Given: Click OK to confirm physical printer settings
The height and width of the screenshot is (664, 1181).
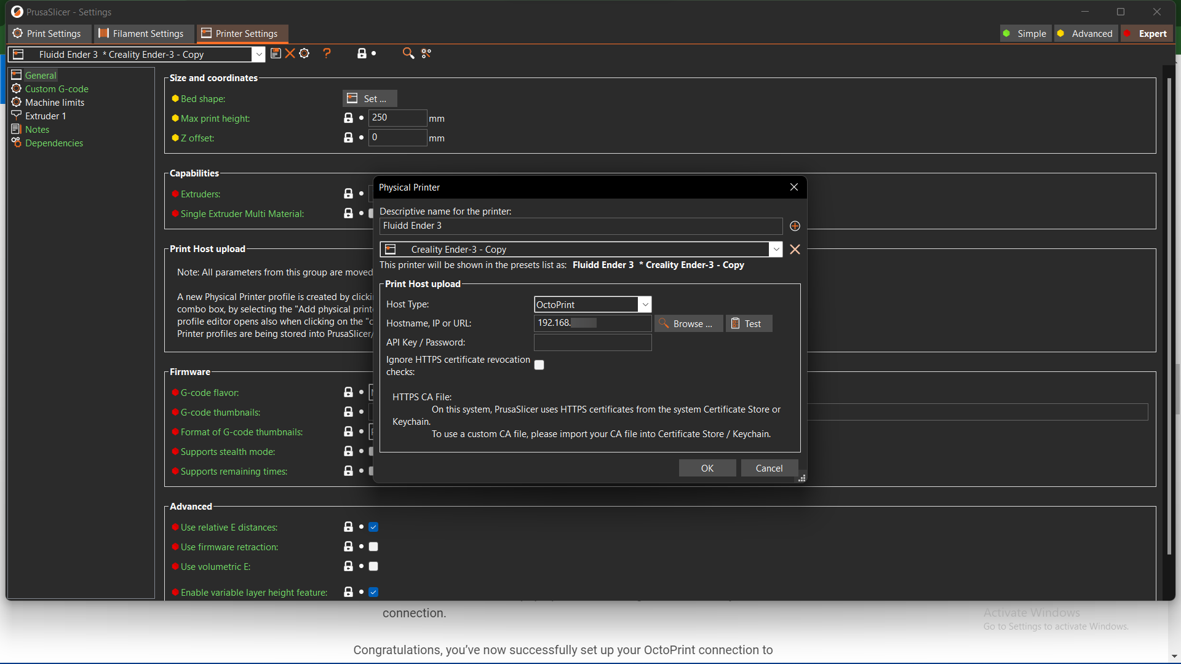Looking at the screenshot, I should [x=707, y=467].
